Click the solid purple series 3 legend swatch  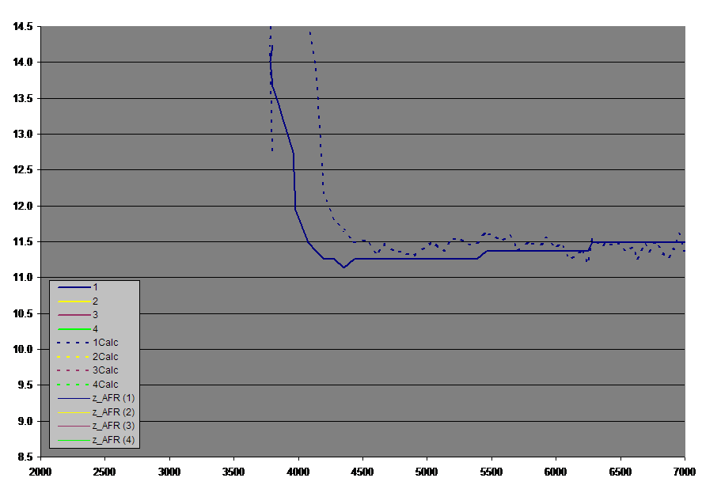click(x=70, y=315)
